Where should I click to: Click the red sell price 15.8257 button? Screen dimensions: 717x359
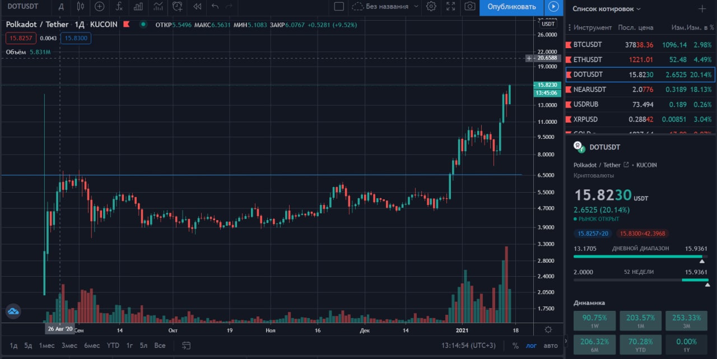pos(21,38)
